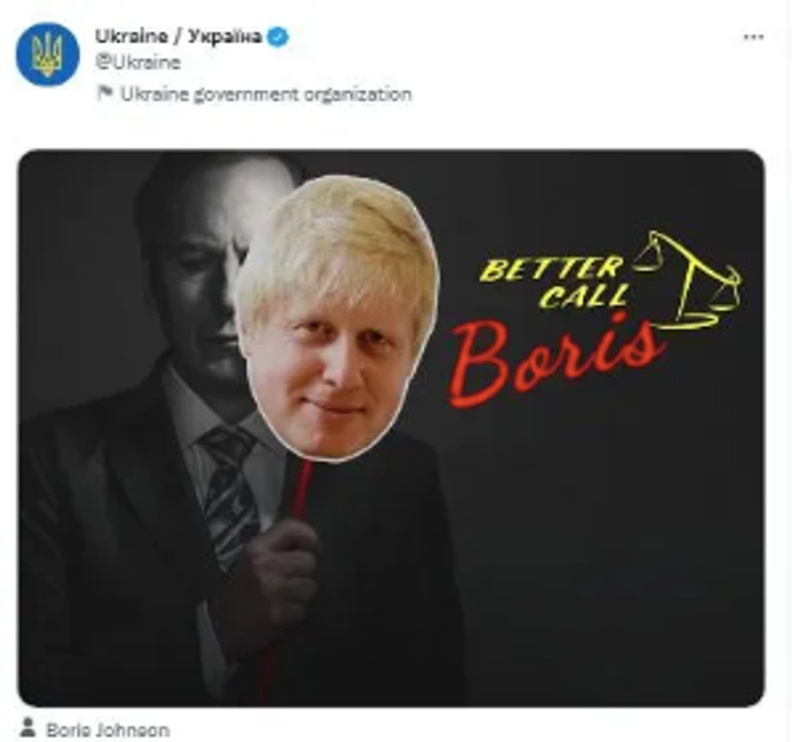The width and height of the screenshot is (792, 742).
Task: Click the yellow "BETTER CALL" lettering
Action: (x=554, y=282)
